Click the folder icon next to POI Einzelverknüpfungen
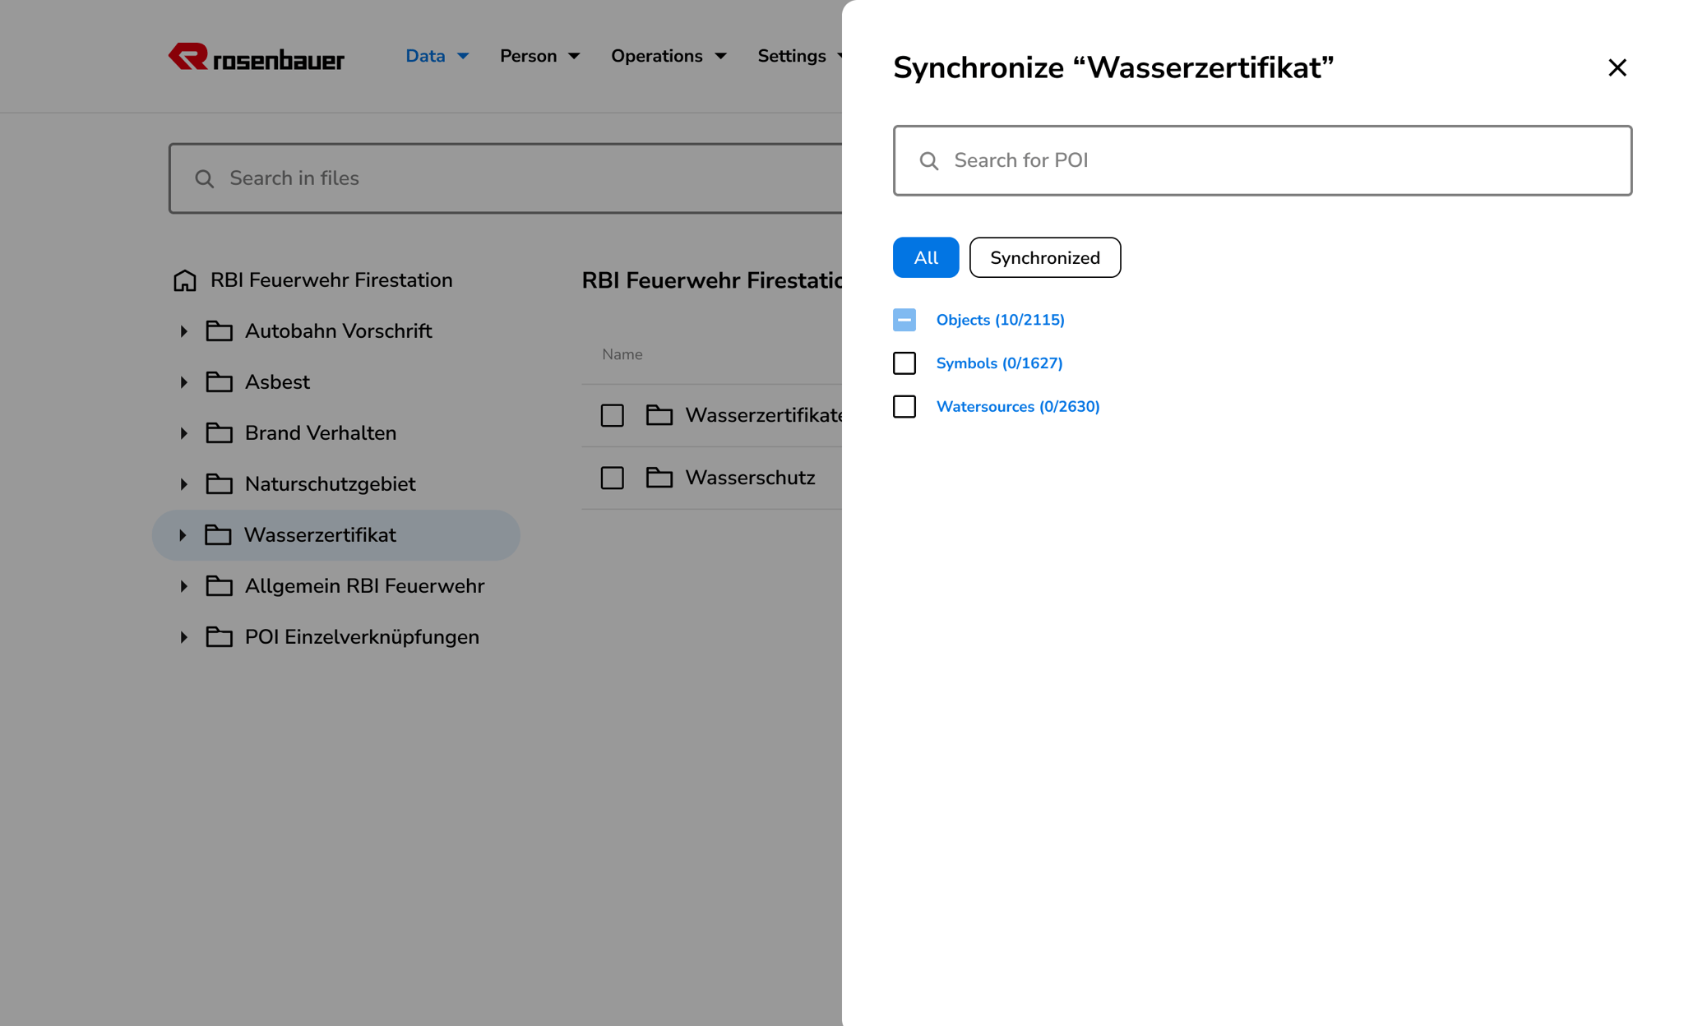 pos(220,636)
